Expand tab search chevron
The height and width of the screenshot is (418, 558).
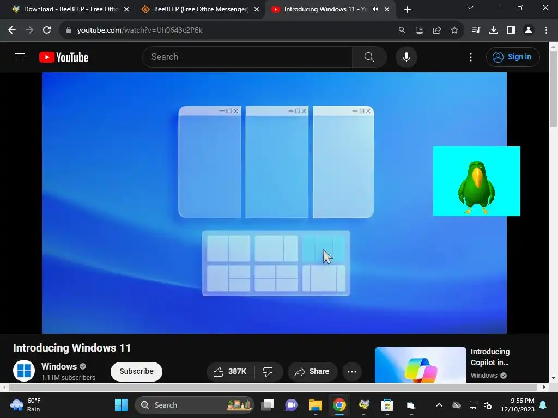pyautogui.click(x=470, y=8)
